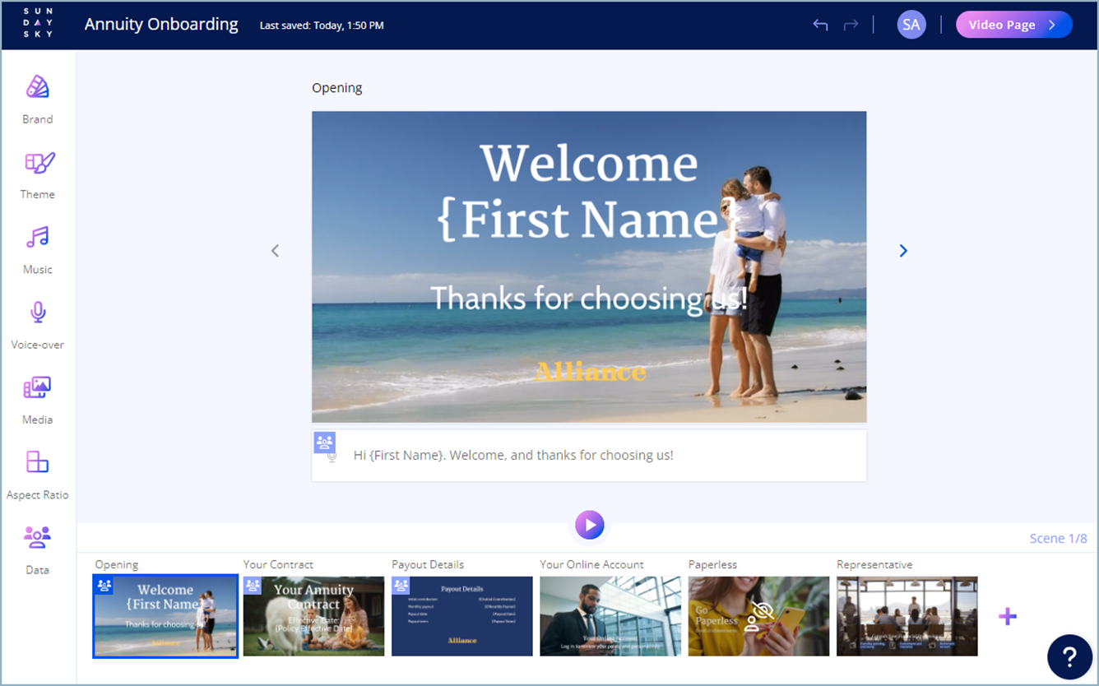Select the Your Contract scene thumbnail
The height and width of the screenshot is (686, 1099).
313,616
